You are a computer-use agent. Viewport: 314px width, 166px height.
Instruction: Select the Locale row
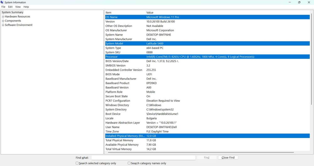click(208, 118)
